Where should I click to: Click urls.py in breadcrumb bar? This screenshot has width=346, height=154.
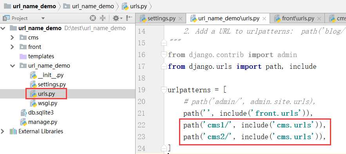pyautogui.click(x=134, y=6)
